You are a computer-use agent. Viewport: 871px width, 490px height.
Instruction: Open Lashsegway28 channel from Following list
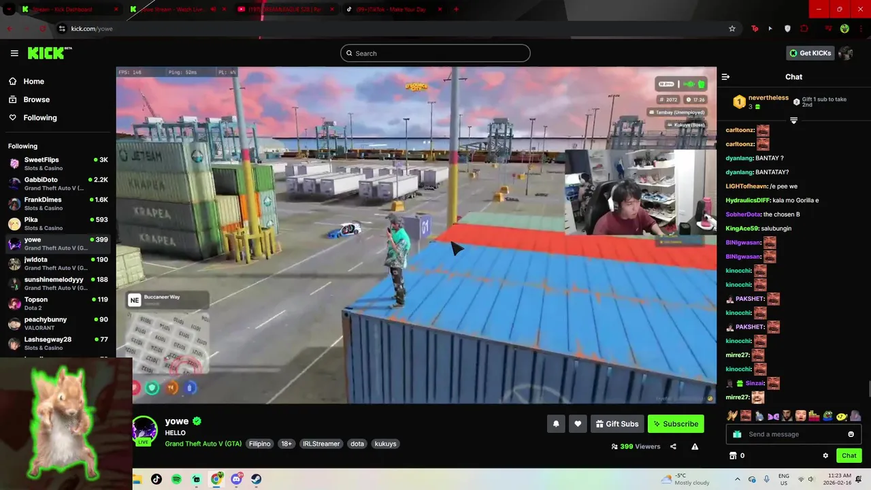point(58,343)
